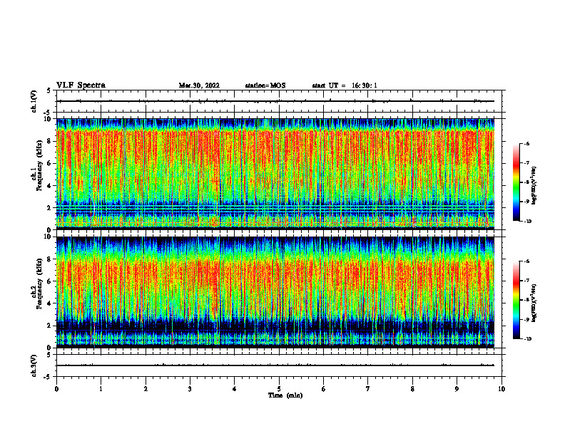Select the 'Mar.30, 2022' date label
565x436 pixels.
[x=199, y=85]
